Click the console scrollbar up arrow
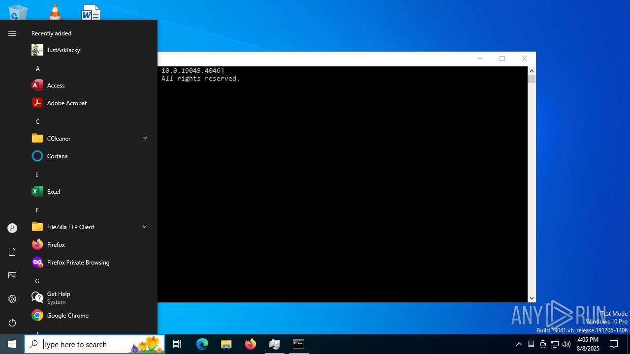This screenshot has width=630, height=354. pyautogui.click(x=532, y=71)
